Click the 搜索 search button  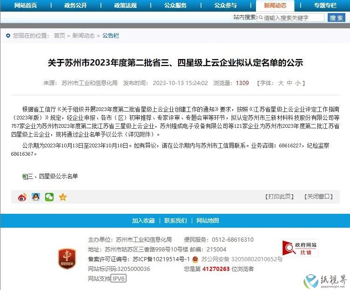coord(336,18)
